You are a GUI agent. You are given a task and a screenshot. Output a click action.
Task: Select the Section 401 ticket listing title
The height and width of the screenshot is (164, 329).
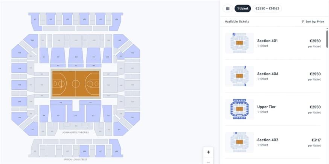267,41
